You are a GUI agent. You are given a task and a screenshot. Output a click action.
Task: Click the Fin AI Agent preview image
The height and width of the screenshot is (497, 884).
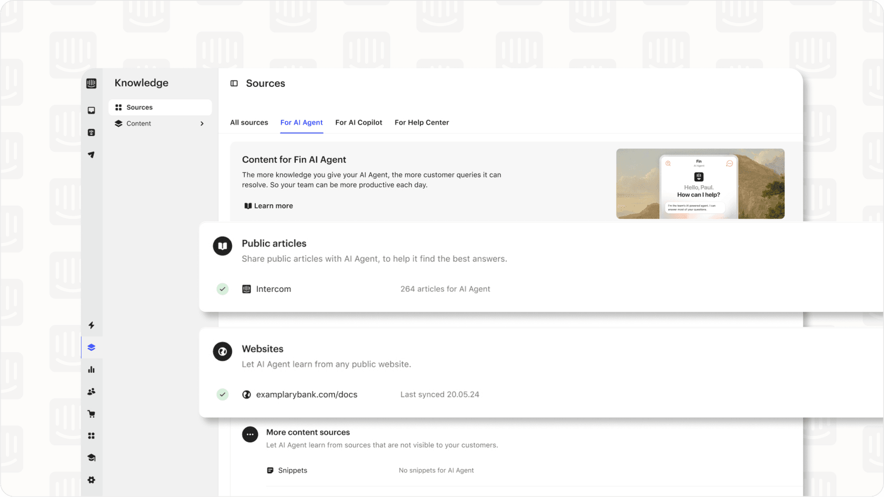[700, 184]
